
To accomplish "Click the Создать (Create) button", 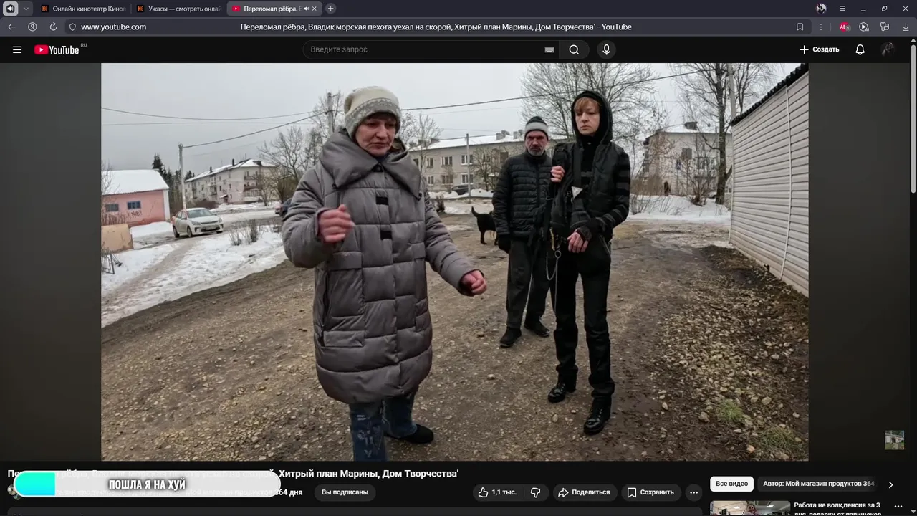I will [x=819, y=49].
